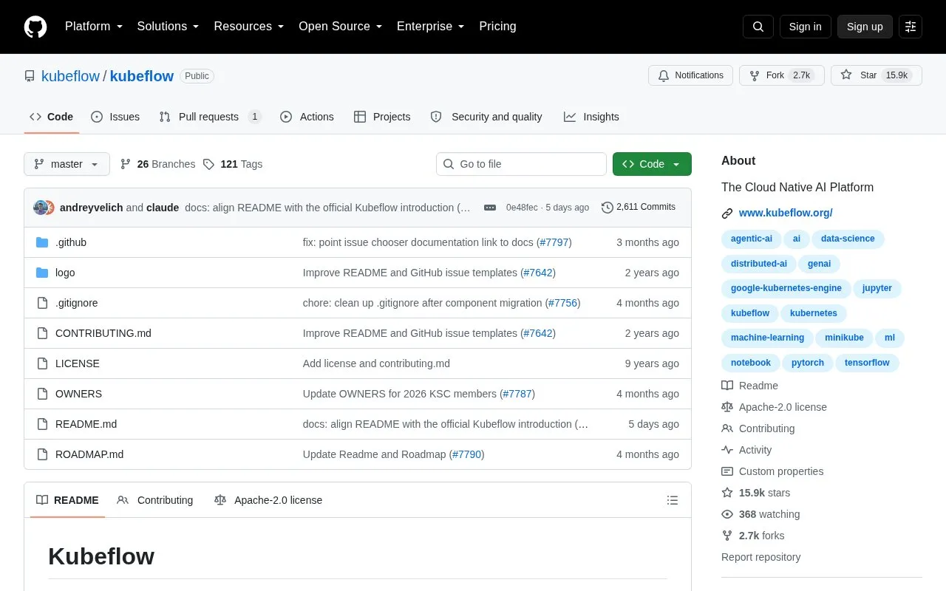Click the ellipsis commit message expander

(x=490, y=208)
